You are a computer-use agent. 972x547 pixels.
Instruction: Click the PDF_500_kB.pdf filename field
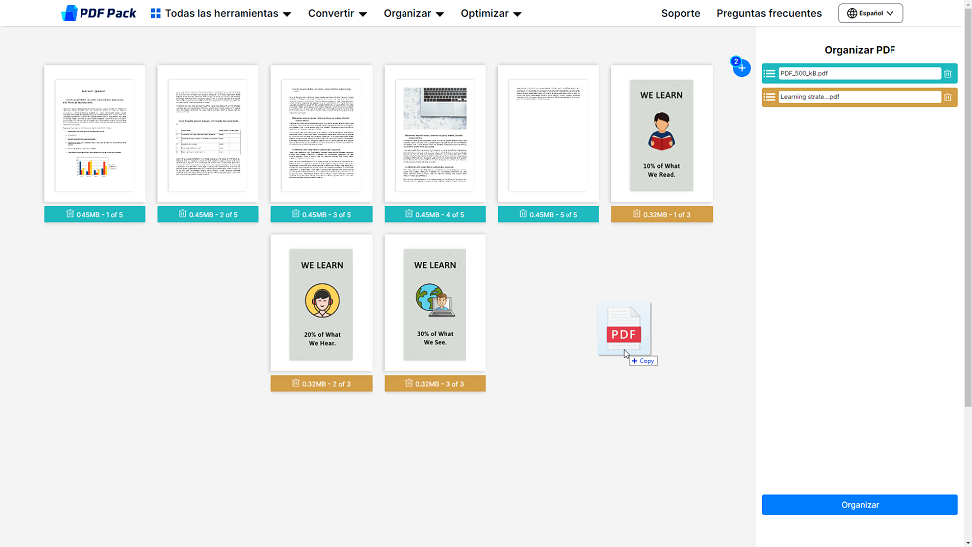[859, 73]
